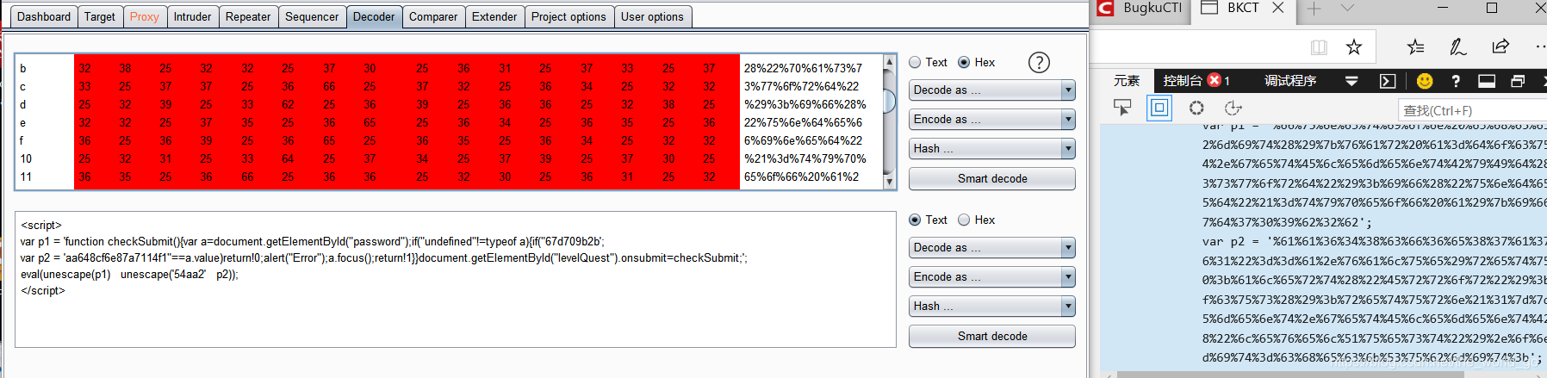Open lower panel 'Hash ...' dropdown
The height and width of the screenshot is (378, 1547).
(x=991, y=306)
